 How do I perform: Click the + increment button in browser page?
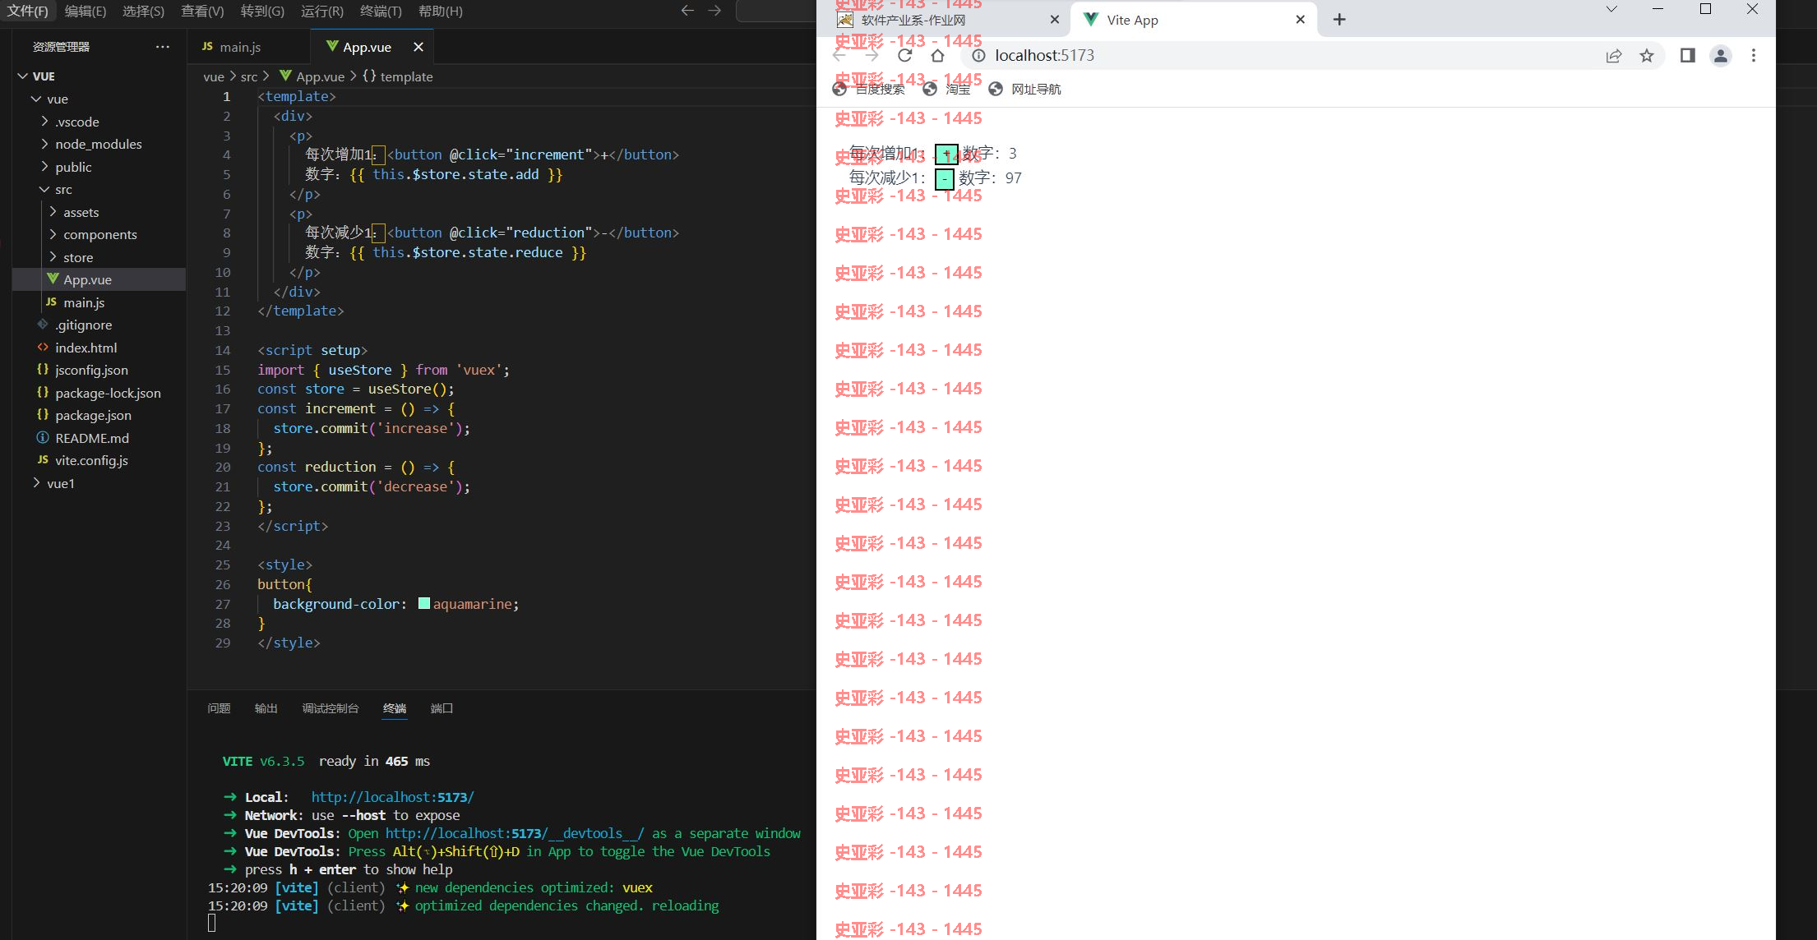946,154
